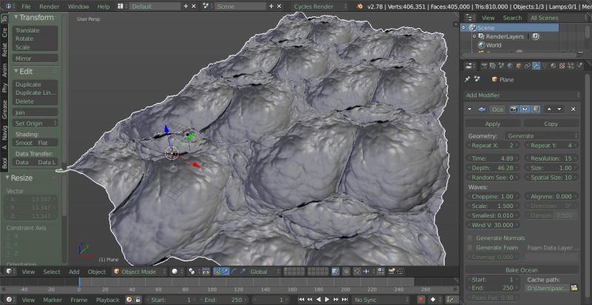Click the Bake Ocean button

[522, 270]
